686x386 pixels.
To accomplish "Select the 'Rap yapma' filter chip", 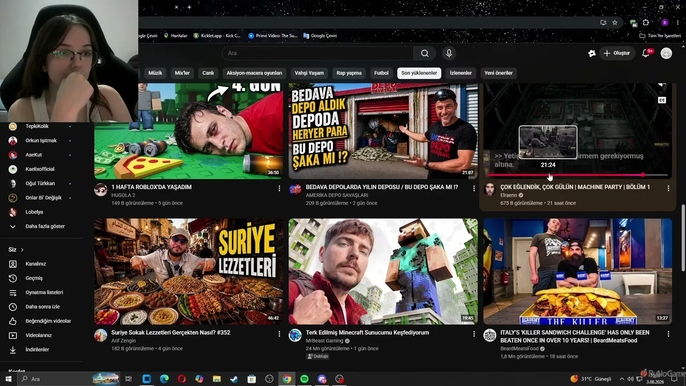I will point(349,73).
